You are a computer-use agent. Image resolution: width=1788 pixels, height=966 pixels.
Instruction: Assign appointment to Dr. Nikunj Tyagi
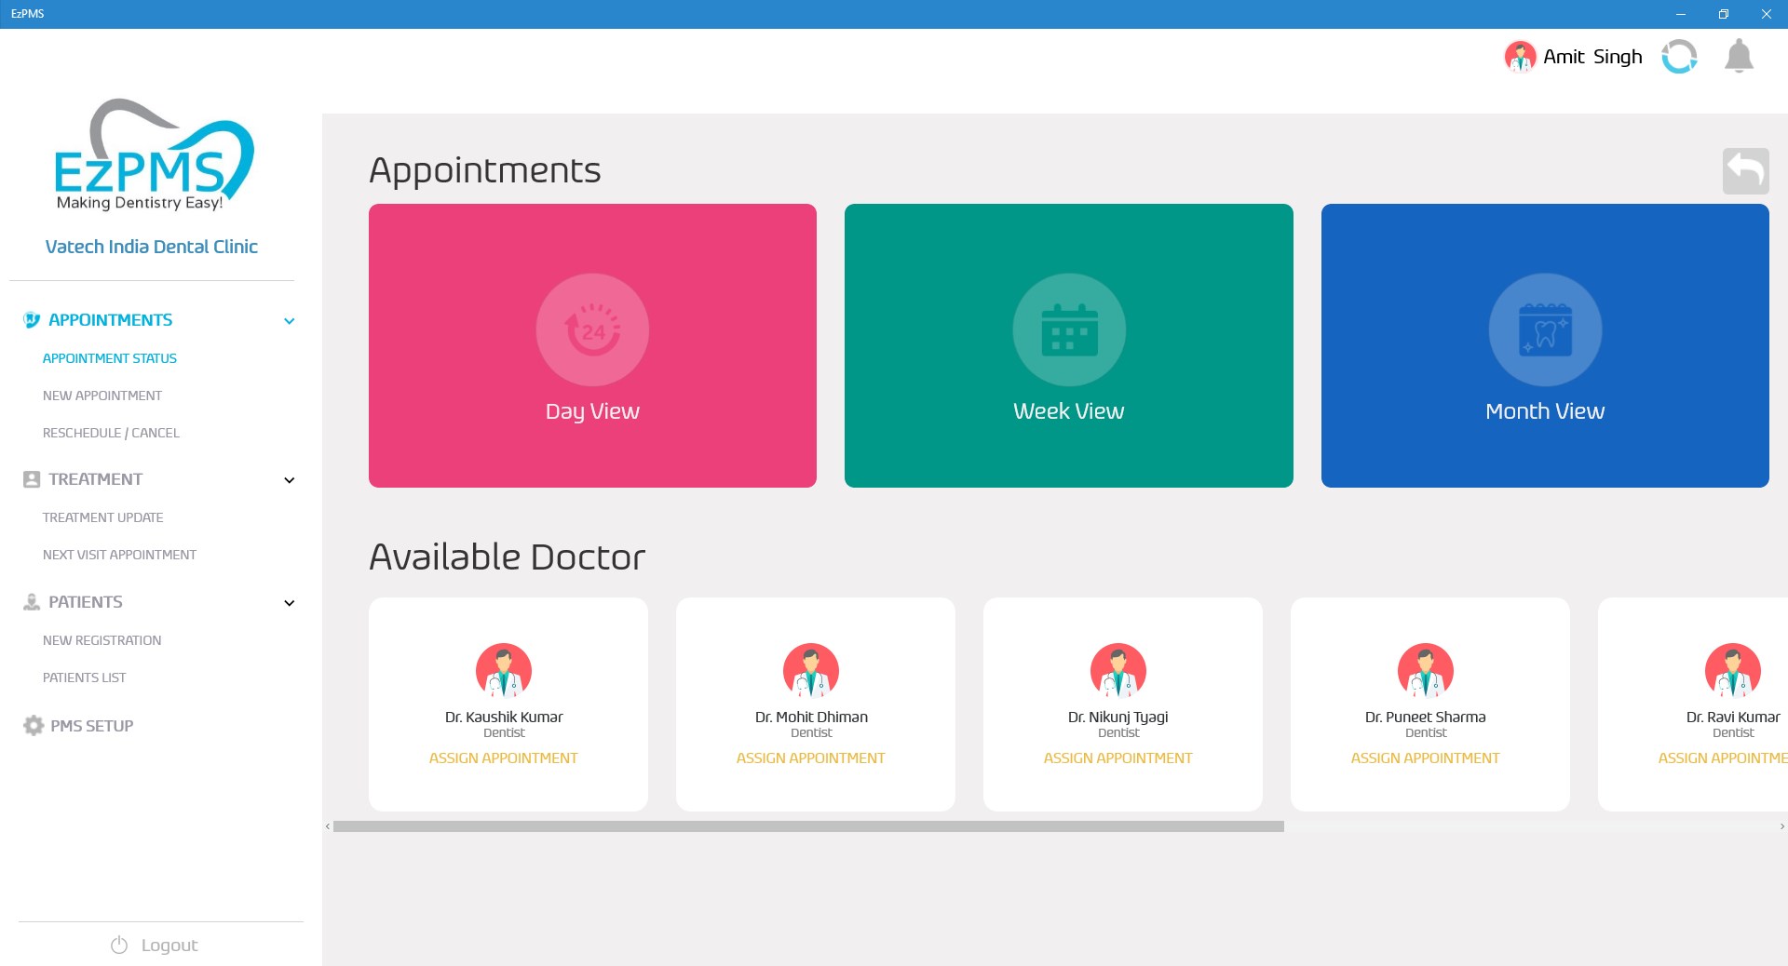coord(1117,758)
